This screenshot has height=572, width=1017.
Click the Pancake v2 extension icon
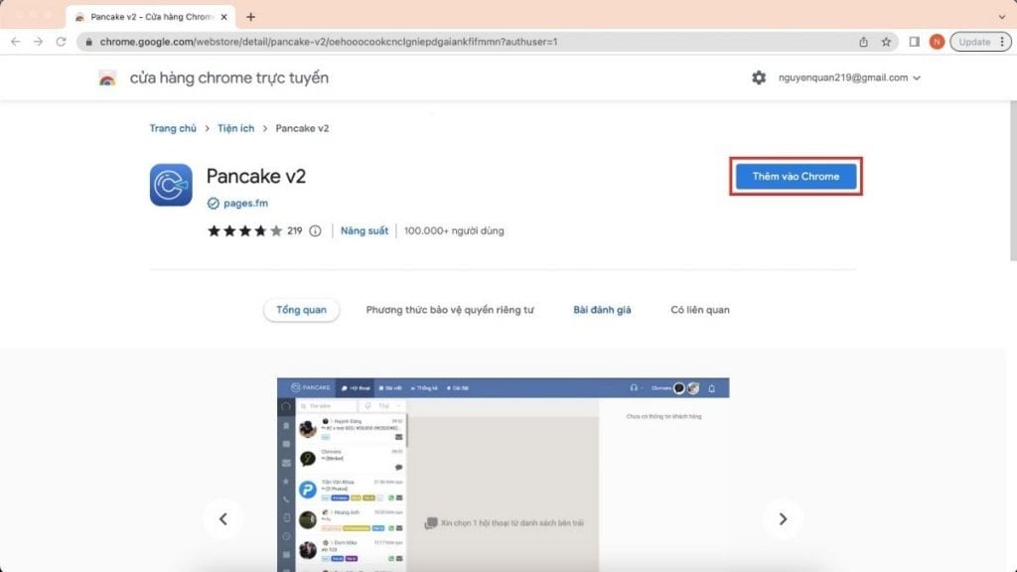171,185
